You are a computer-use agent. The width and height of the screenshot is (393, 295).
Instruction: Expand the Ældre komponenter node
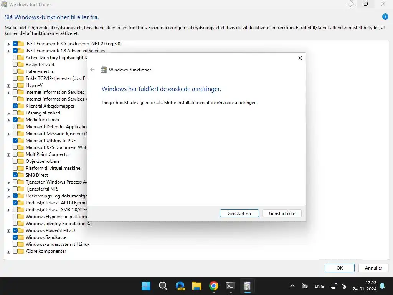tap(8, 252)
